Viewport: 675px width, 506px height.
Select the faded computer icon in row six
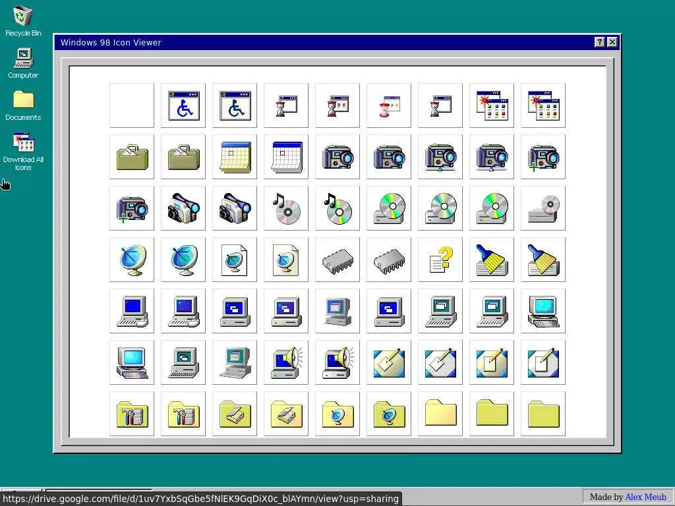pyautogui.click(x=235, y=362)
